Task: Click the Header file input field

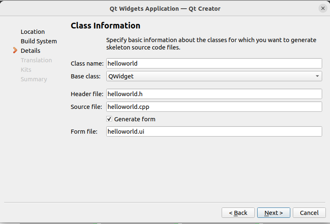Action: (214, 94)
